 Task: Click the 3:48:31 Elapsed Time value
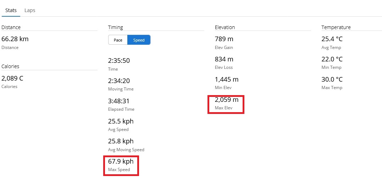click(119, 101)
